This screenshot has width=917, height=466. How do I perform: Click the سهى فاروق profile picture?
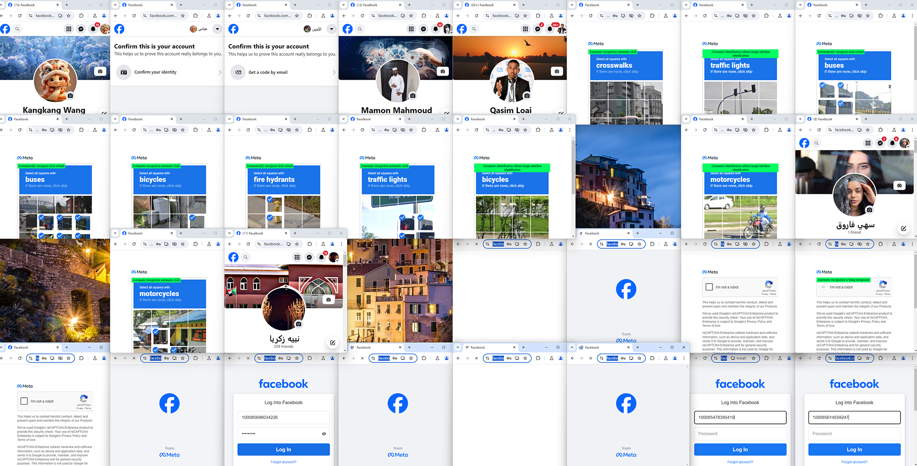pyautogui.click(x=854, y=195)
